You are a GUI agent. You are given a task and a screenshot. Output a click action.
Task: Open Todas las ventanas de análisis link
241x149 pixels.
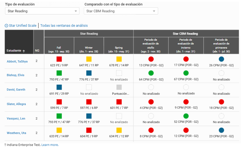pyautogui.click(x=64, y=25)
